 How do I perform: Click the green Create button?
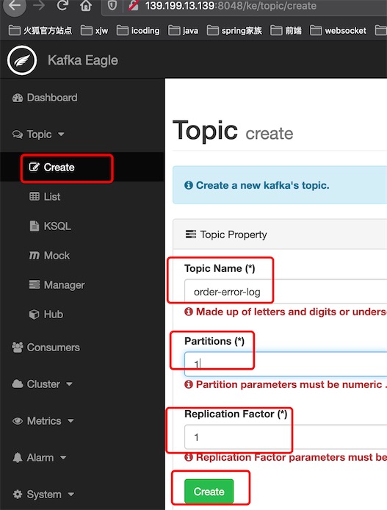tap(209, 491)
